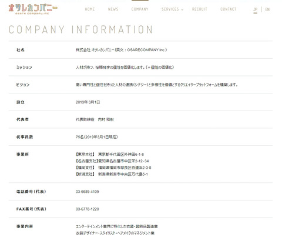This screenshot has height=237, width=282.
Task: Click the 福岡支社 address line
Action: [x=113, y=168]
